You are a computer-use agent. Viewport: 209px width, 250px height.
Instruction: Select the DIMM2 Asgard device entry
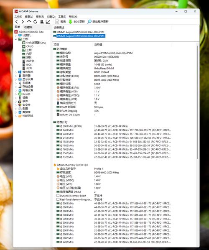pos(79,32)
